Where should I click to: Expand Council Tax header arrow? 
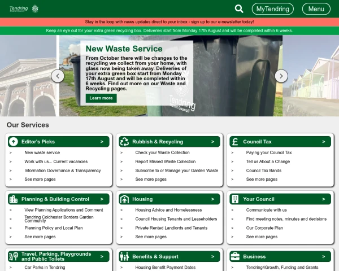(324, 142)
